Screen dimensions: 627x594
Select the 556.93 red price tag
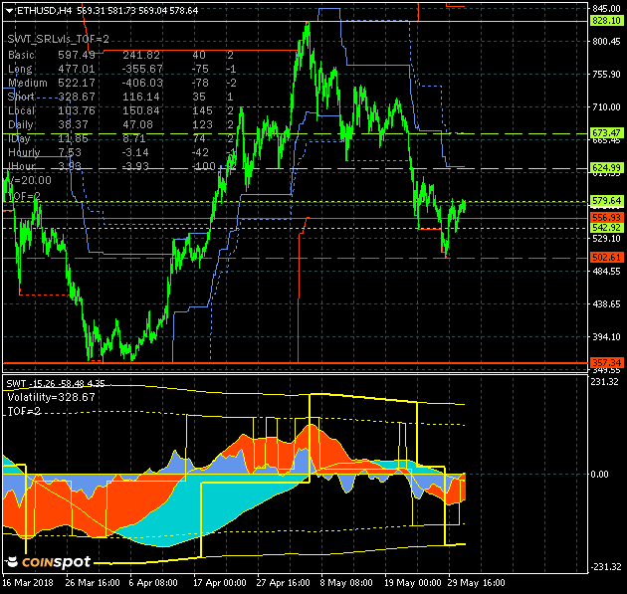[x=606, y=217]
